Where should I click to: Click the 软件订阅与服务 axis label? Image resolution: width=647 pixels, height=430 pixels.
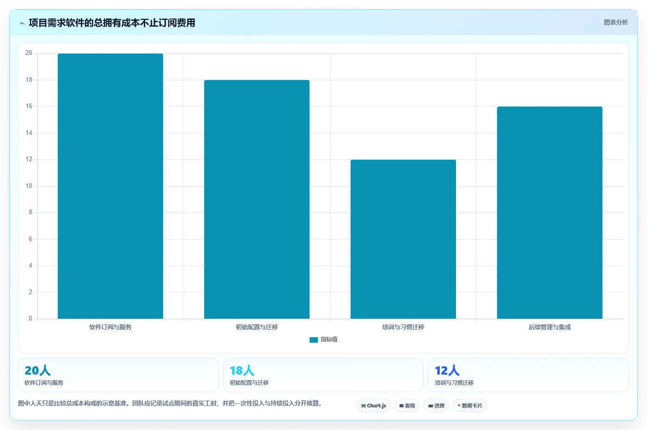(x=110, y=327)
